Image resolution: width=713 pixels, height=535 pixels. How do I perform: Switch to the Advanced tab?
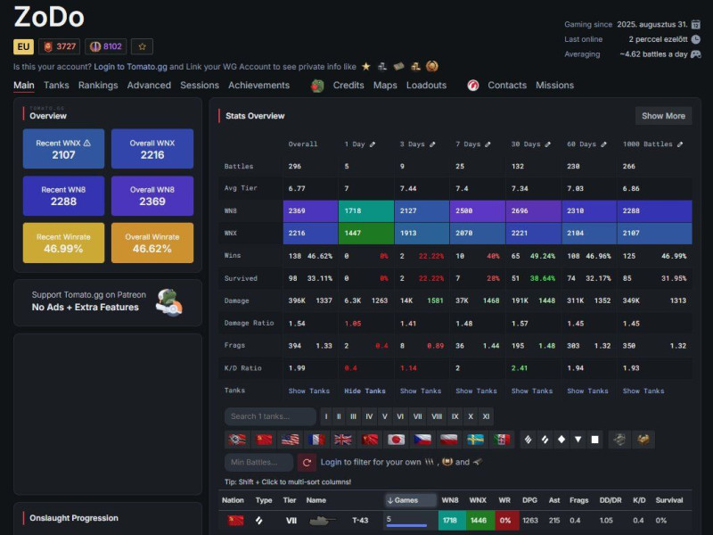149,85
